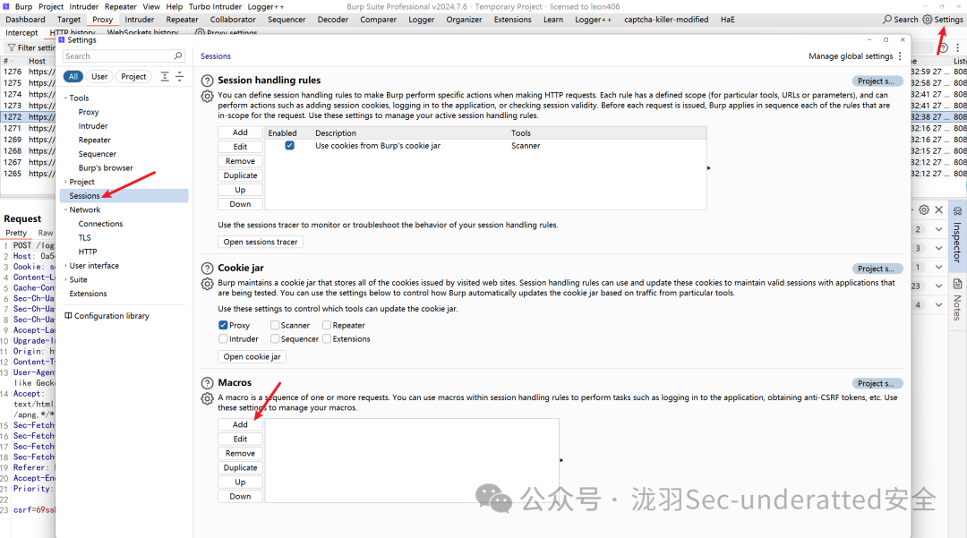
Task: Click gear icon beside Cookie jar section
Action: click(x=207, y=284)
